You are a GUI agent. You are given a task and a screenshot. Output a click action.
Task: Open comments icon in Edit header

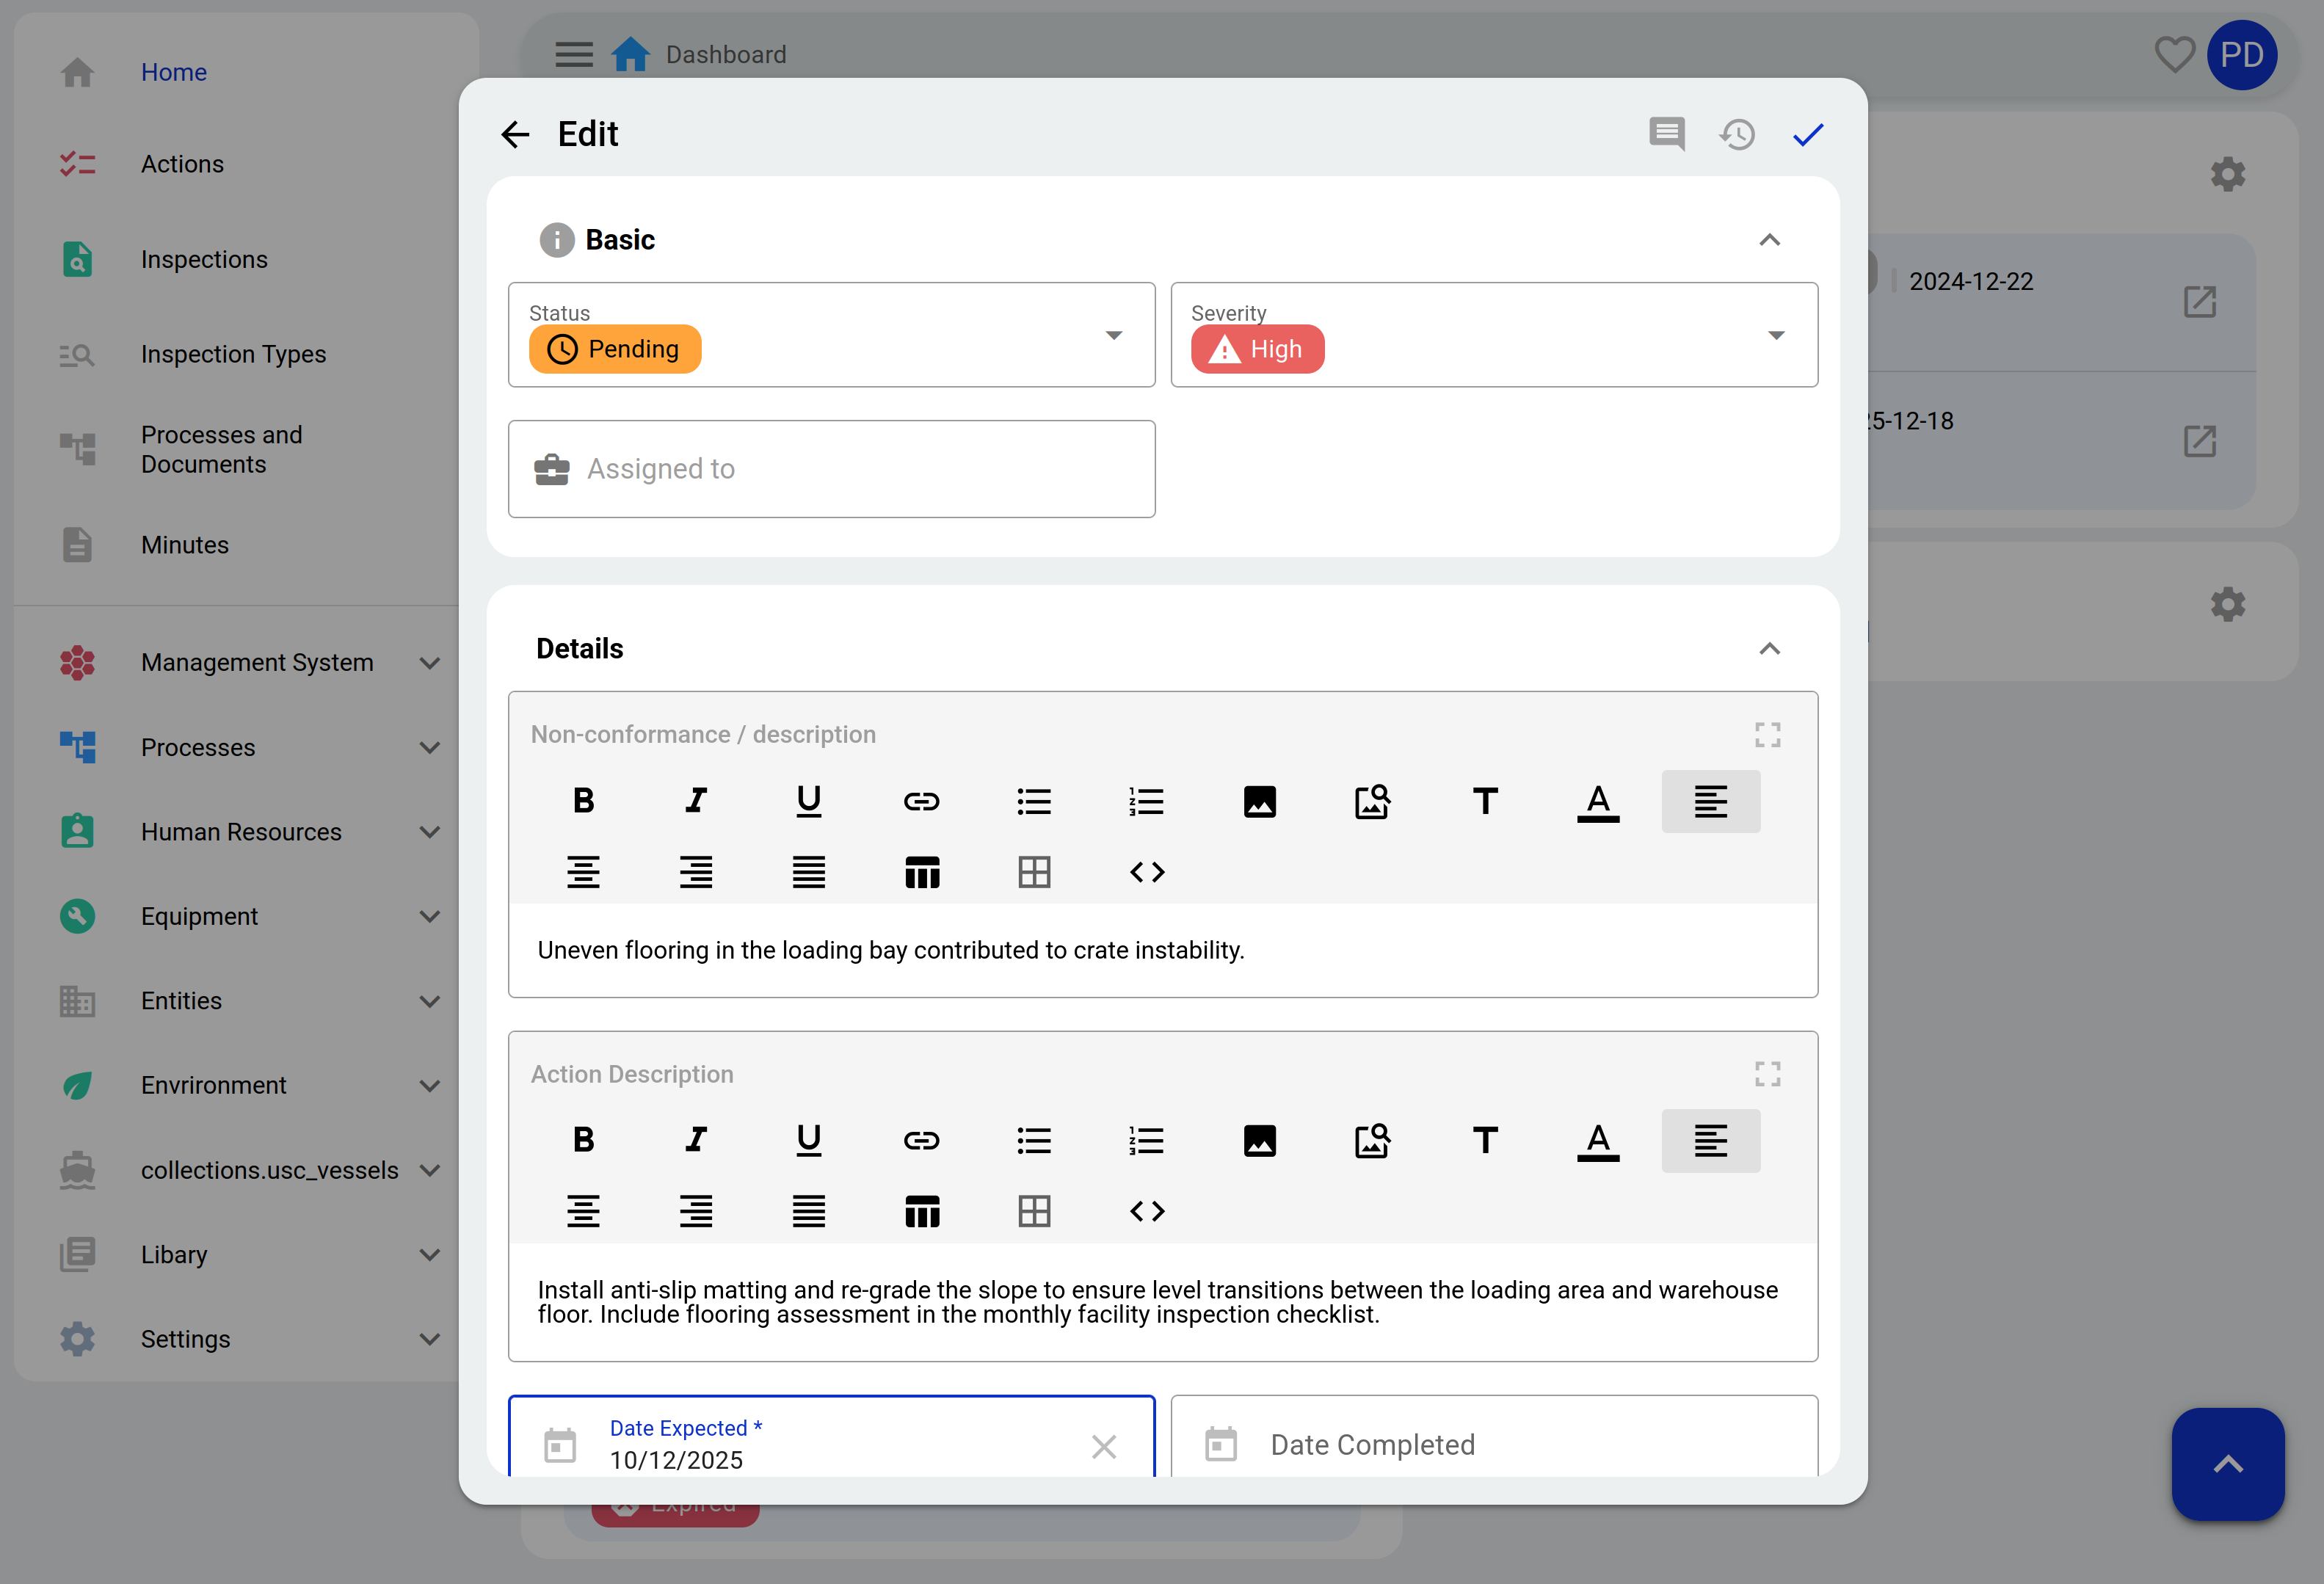pos(1666,134)
